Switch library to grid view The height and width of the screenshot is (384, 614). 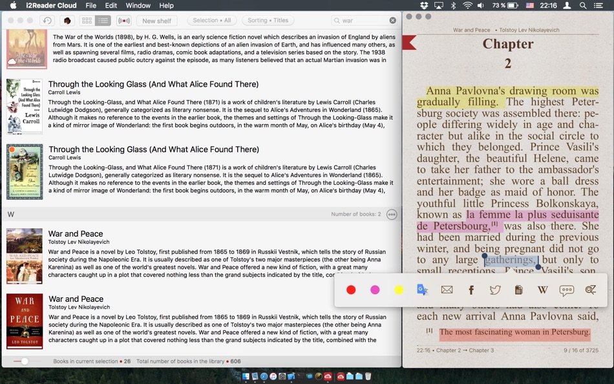point(87,21)
